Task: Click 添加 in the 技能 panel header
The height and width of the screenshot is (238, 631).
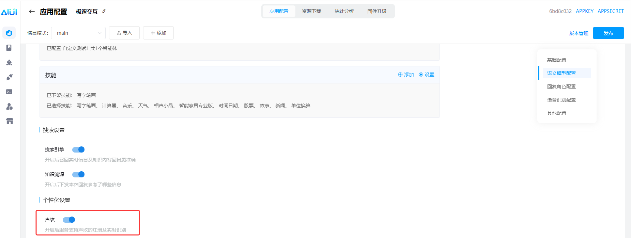Action: [406, 75]
